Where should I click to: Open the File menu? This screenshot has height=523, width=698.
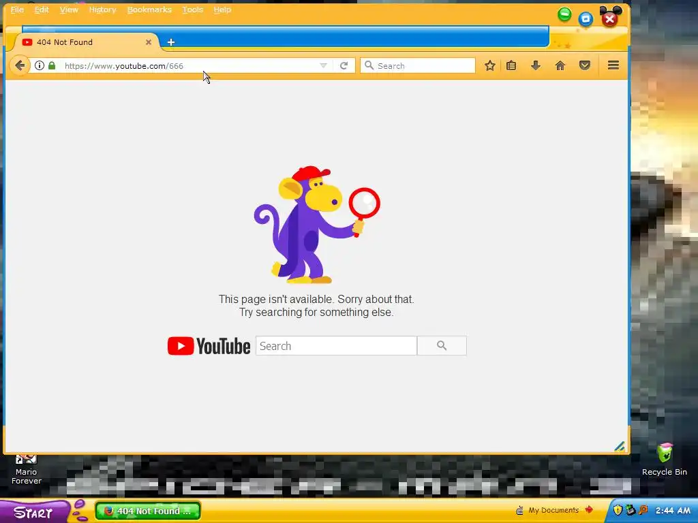(17, 10)
